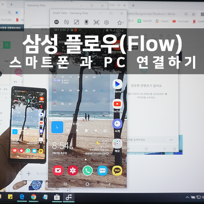Skip to next track in music widget
Screen dimensions: 204x204
click(96, 130)
